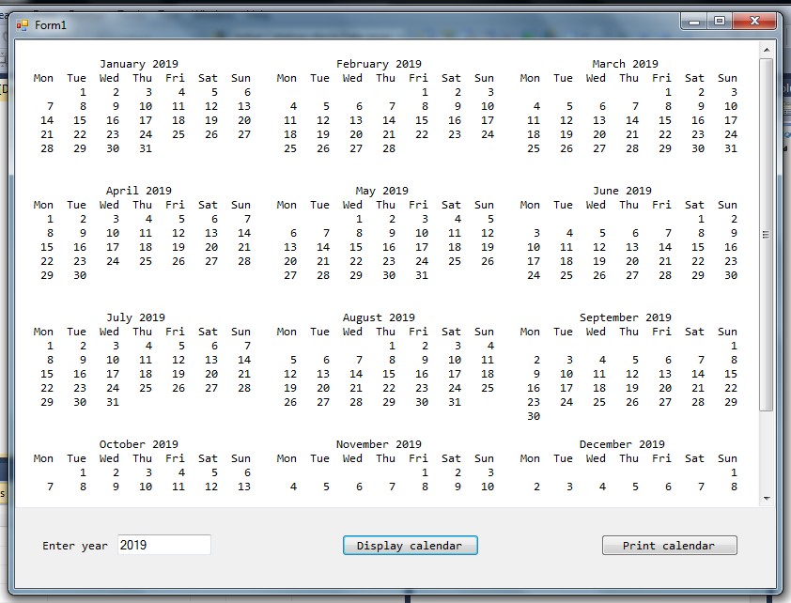Click day 1 in the April 2019 calendar
The image size is (791, 603).
coord(50,220)
